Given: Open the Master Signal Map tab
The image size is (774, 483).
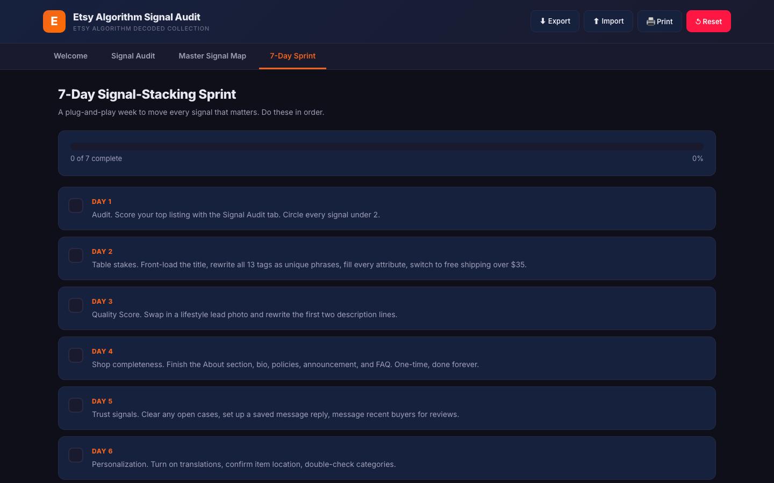Looking at the screenshot, I should [x=212, y=56].
